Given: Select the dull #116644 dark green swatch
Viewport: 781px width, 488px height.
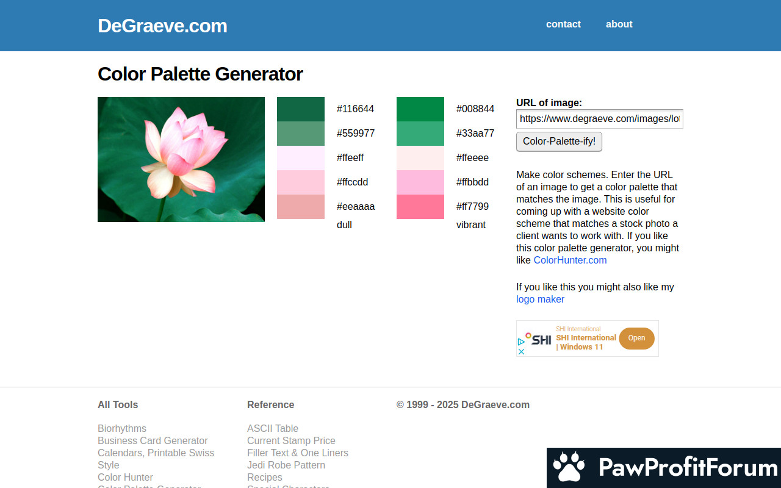Looking at the screenshot, I should pyautogui.click(x=301, y=109).
